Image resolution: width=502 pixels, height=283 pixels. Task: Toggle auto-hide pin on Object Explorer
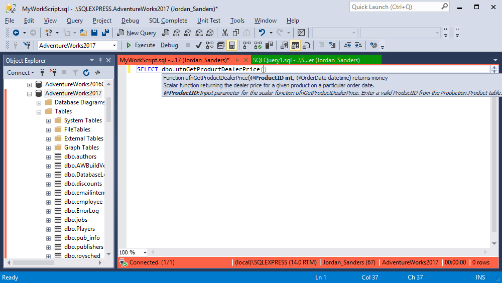tap(100, 60)
